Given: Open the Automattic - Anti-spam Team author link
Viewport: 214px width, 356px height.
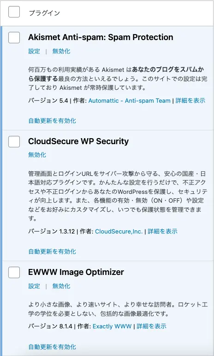Looking at the screenshot, I should 130,100.
